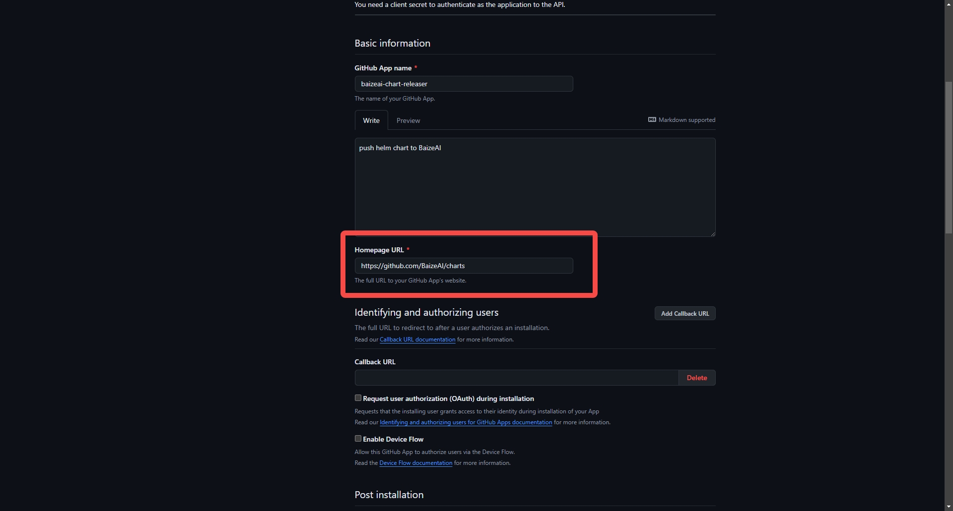Click the GitHub App name field
Viewport: 953px width, 511px height.
pyautogui.click(x=464, y=84)
